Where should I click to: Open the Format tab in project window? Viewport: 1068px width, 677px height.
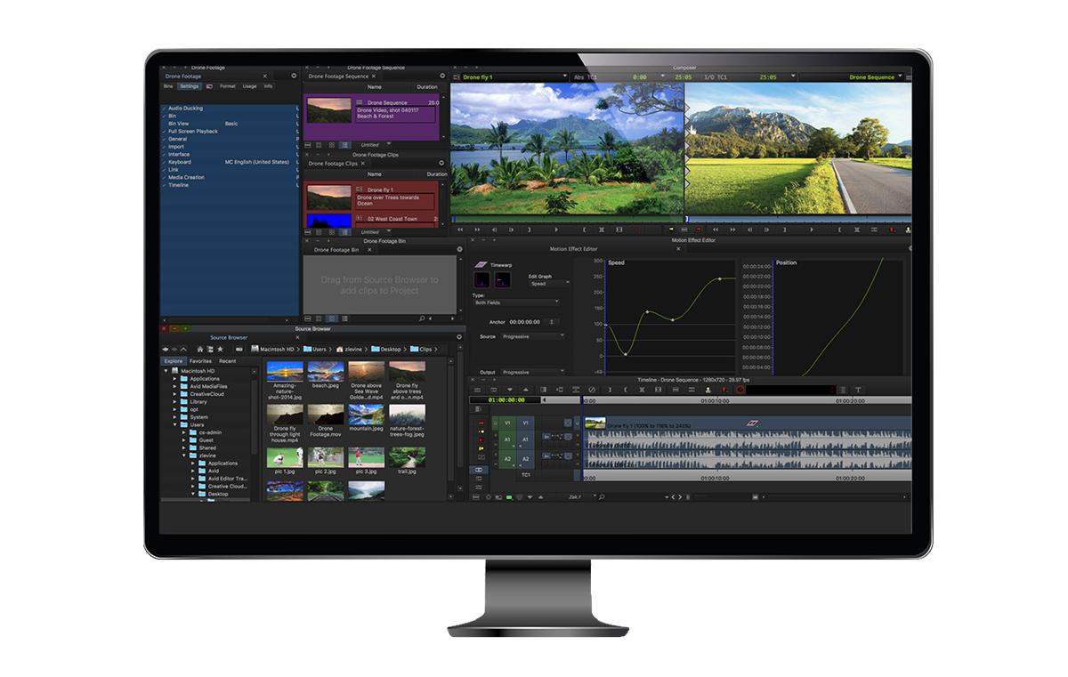click(x=228, y=86)
